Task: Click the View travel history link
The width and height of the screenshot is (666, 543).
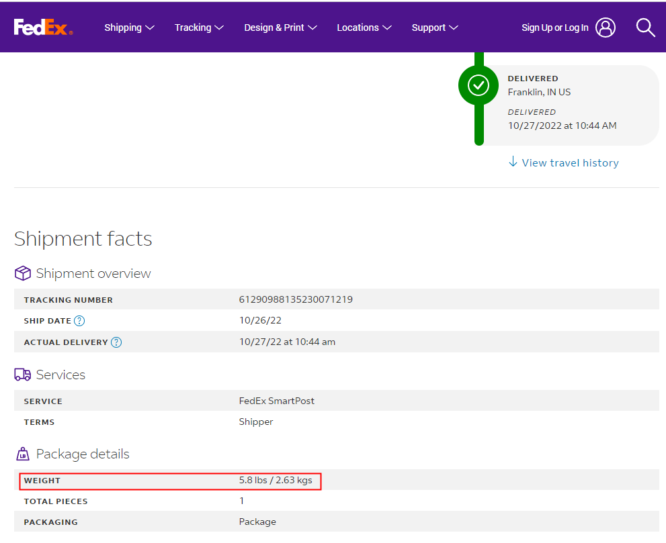Action: pyautogui.click(x=563, y=162)
